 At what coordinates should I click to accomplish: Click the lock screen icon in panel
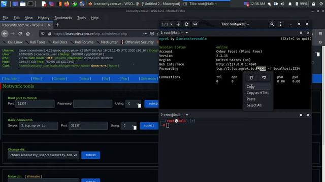click(313, 4)
